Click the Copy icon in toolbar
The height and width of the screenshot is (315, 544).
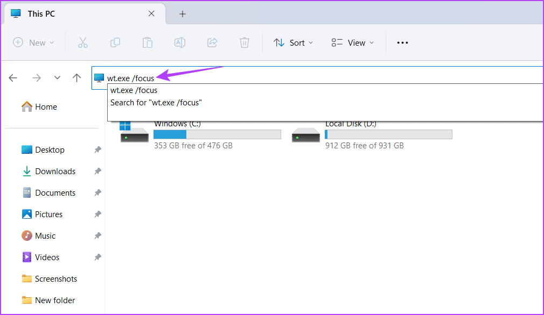(115, 42)
